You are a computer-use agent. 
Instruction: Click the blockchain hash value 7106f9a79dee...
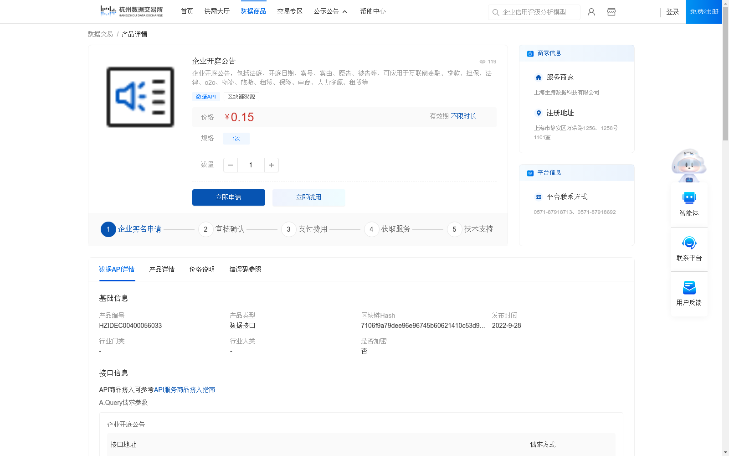[x=423, y=326]
